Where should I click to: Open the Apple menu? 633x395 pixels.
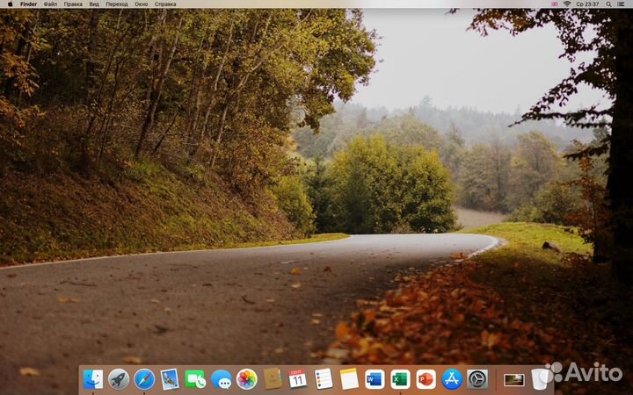(10, 4)
